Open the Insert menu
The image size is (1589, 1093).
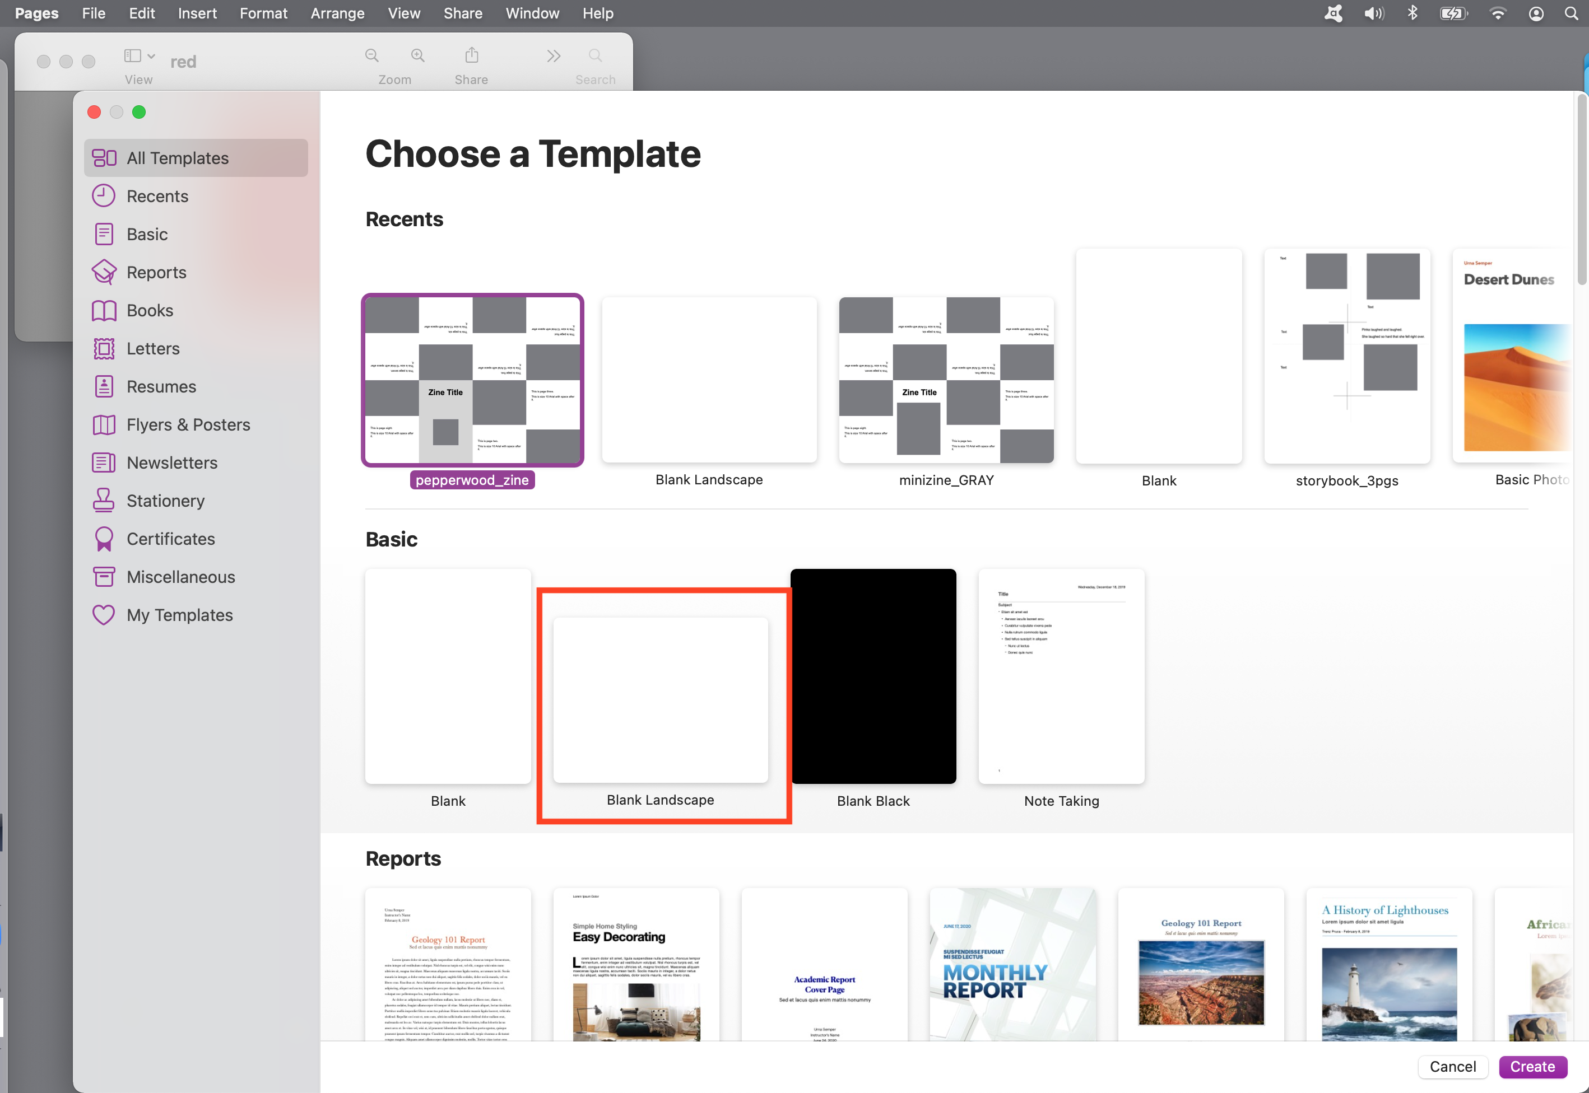(x=197, y=13)
